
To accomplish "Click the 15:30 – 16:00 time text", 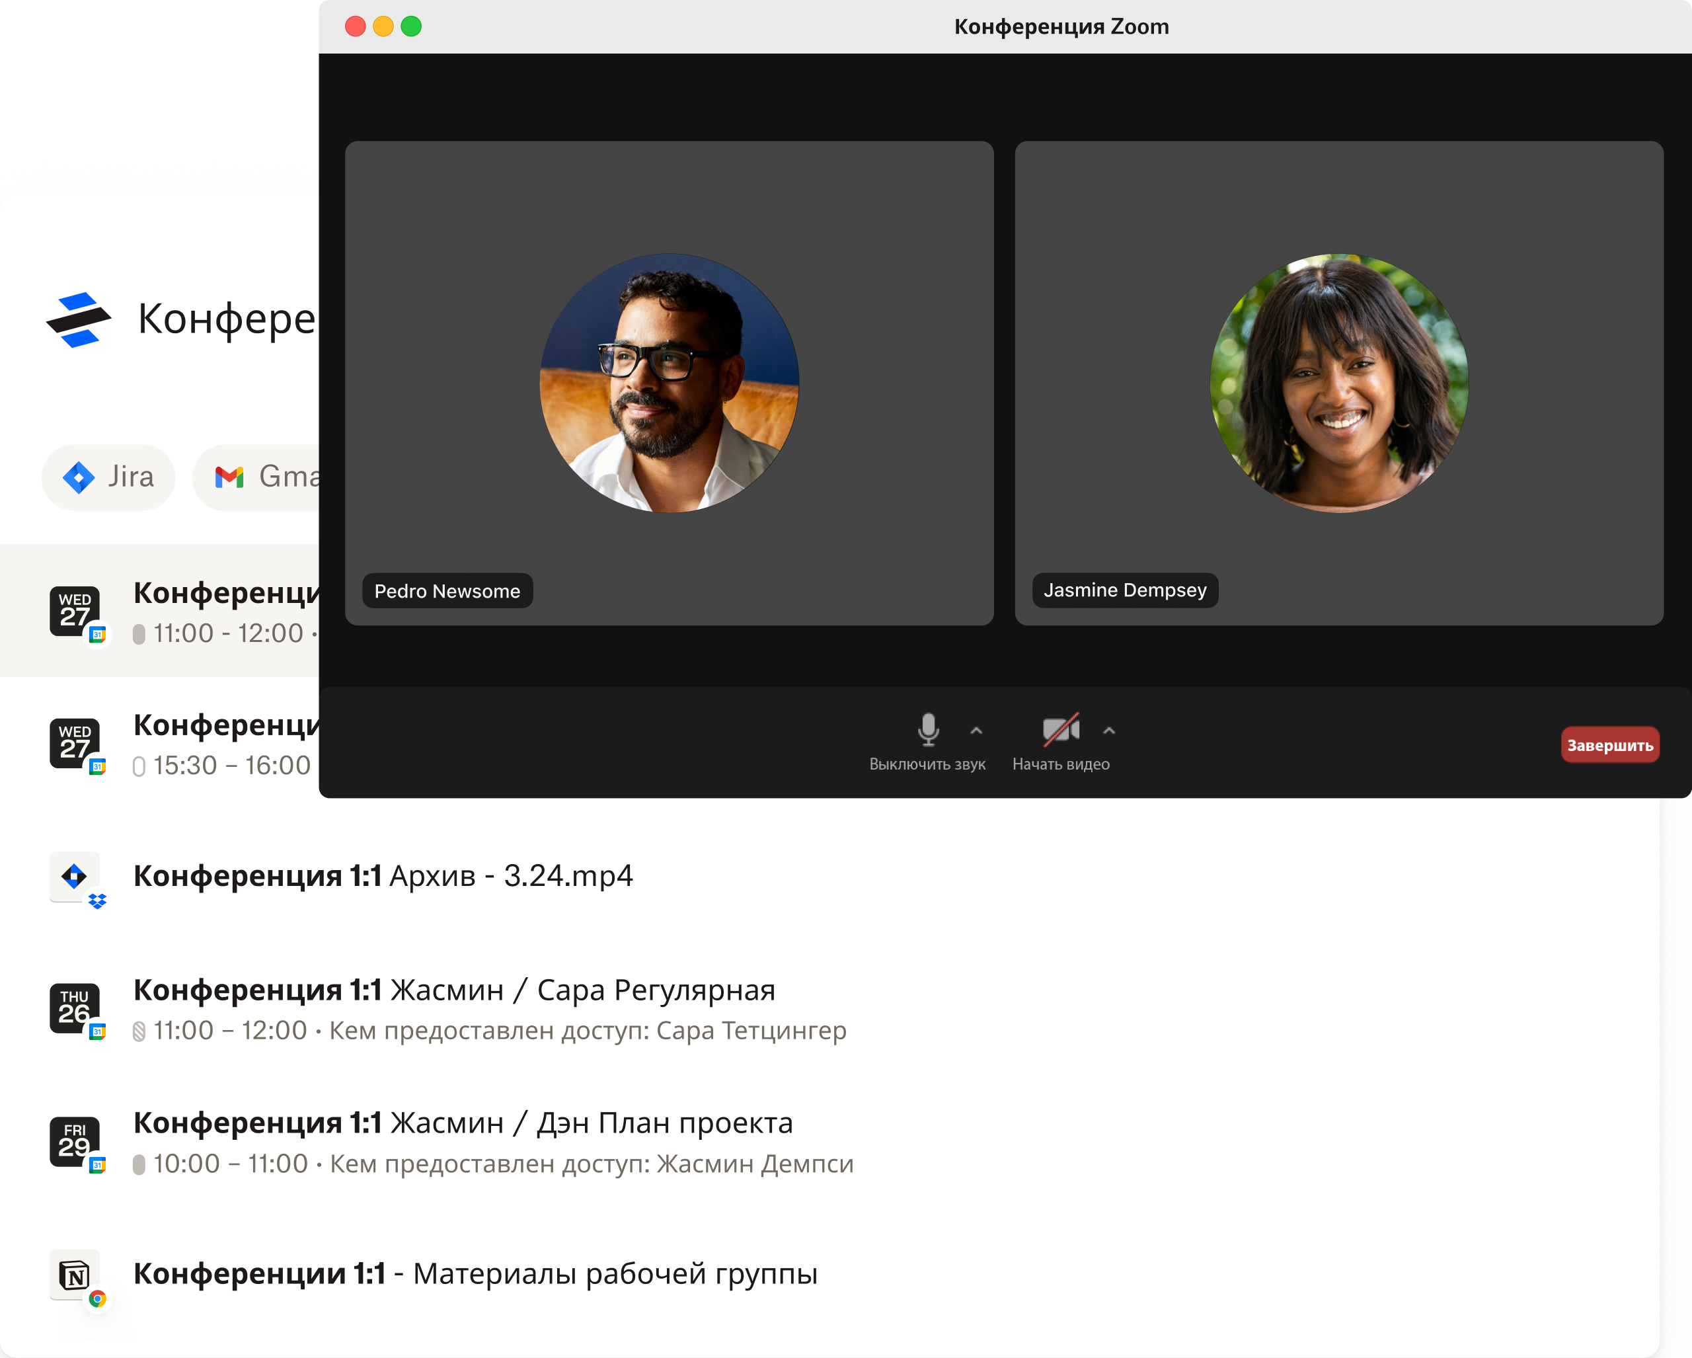I will 232,766.
